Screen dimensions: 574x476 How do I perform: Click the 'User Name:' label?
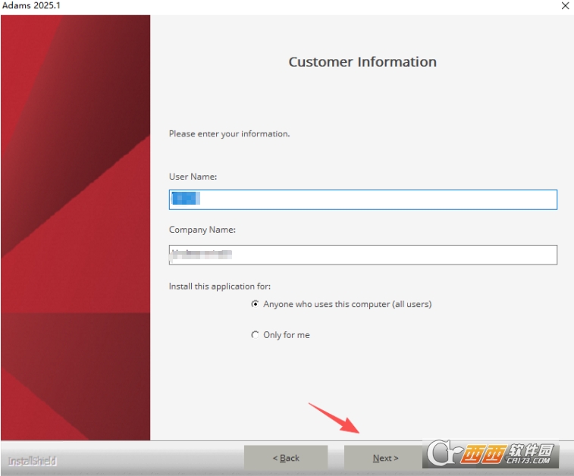pos(193,177)
